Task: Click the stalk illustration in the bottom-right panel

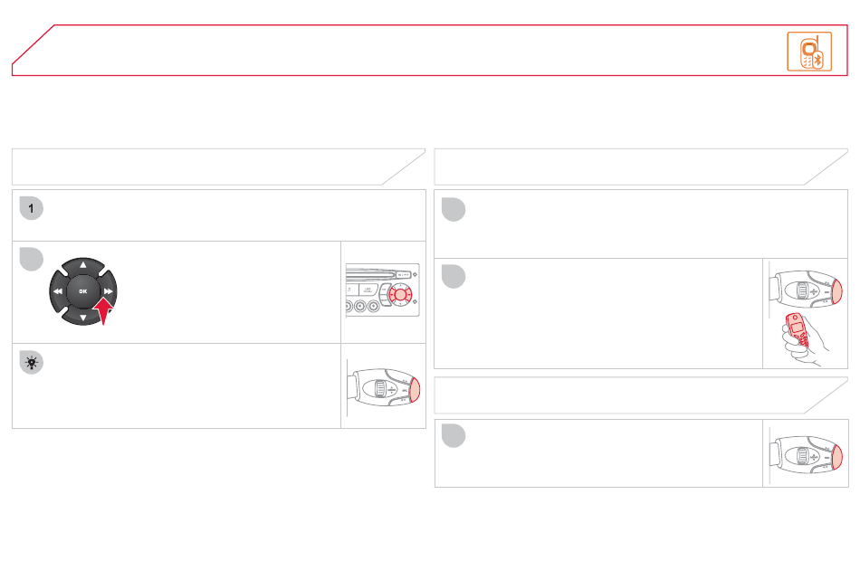Action: [x=805, y=454]
